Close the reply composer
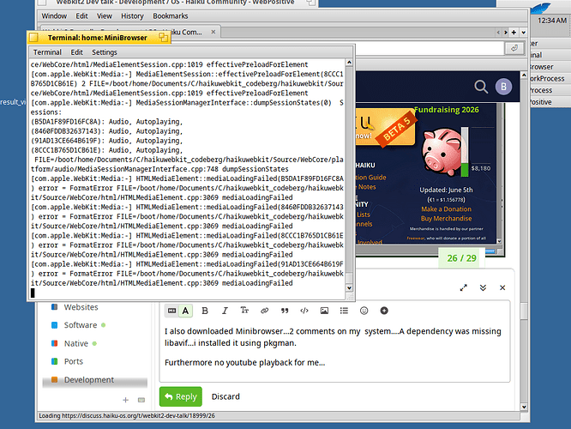Viewport: 571px width, 429px height. click(x=502, y=287)
